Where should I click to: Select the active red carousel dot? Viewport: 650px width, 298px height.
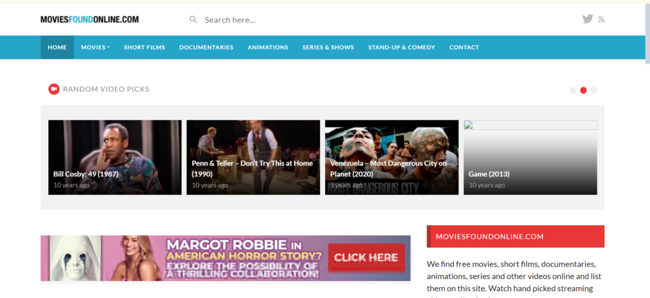coord(583,90)
